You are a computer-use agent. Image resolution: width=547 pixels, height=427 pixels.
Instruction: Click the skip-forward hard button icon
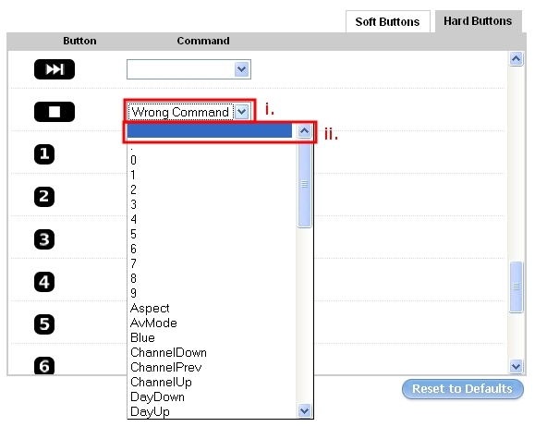click(x=55, y=69)
